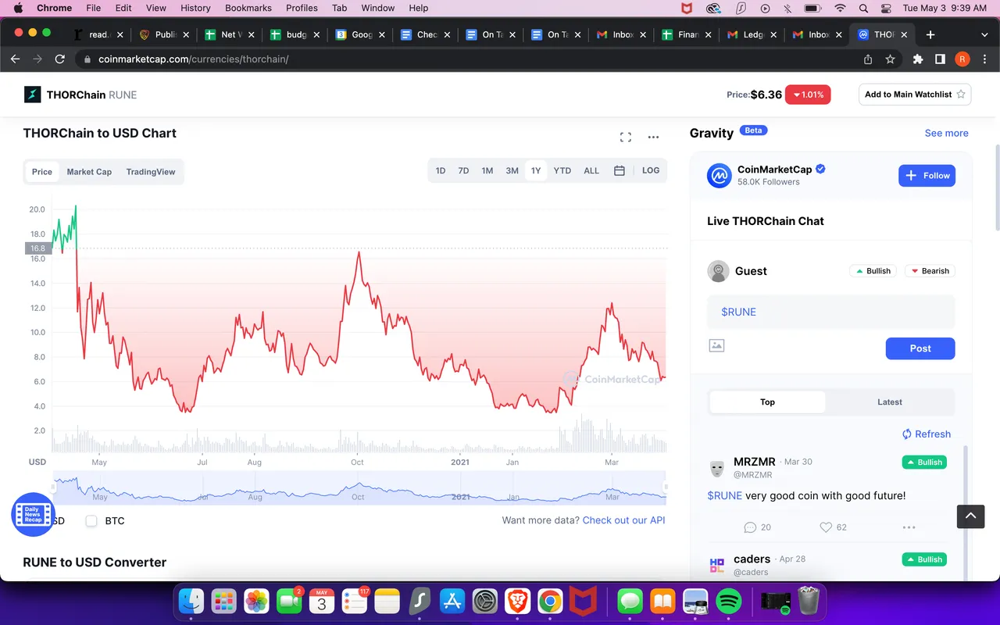Open the See more link in Gravity

coord(946,133)
